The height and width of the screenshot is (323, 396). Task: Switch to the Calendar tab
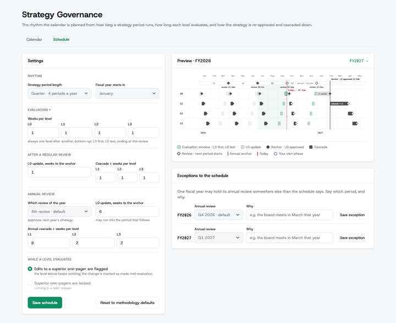(x=34, y=40)
